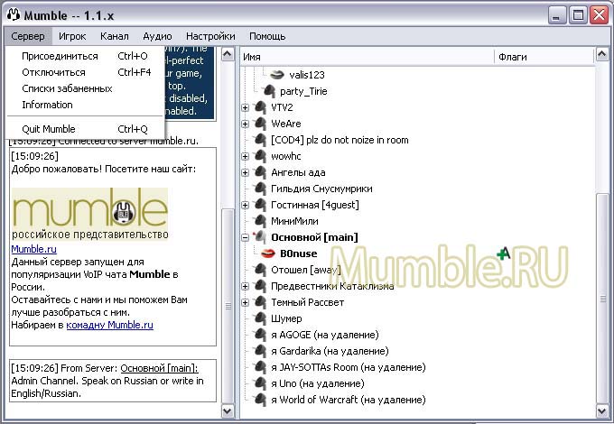Collapse the Основной [main] channel
614x424 pixels.
245,237
